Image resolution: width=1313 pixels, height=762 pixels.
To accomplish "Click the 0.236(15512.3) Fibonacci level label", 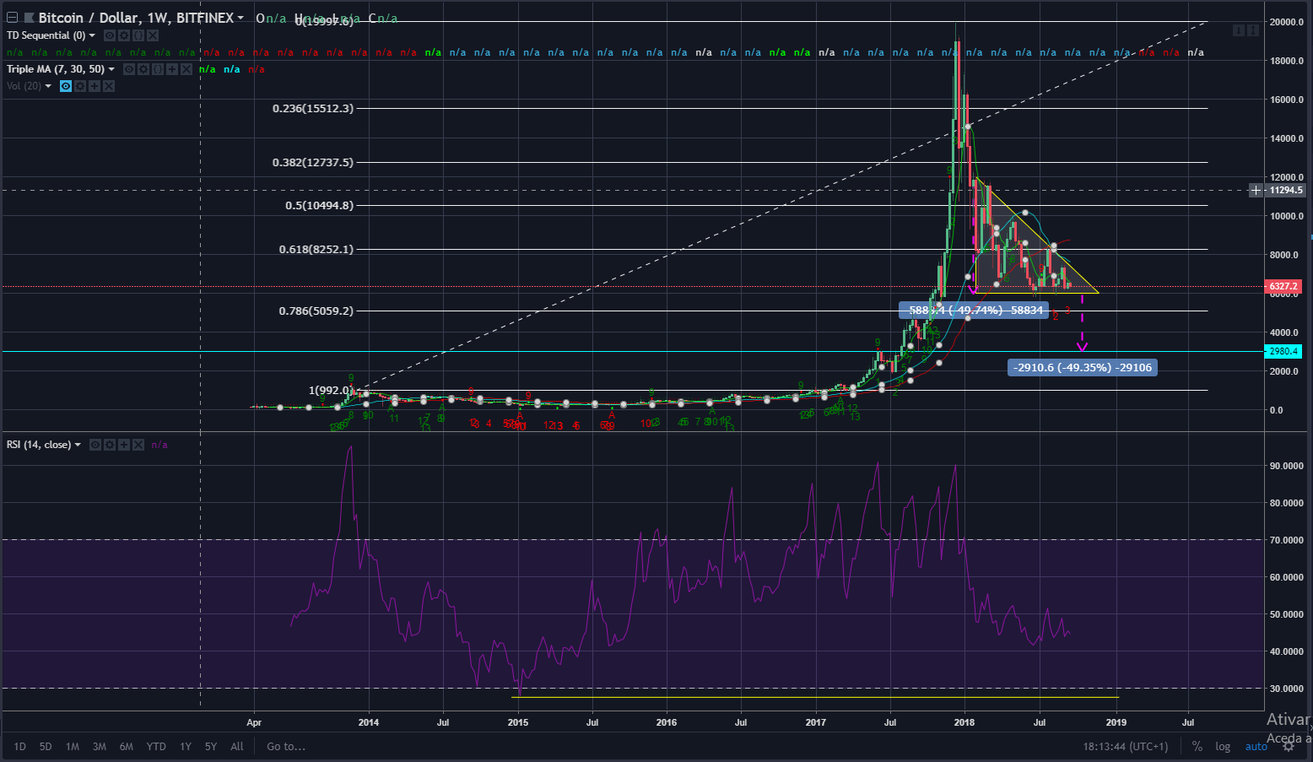I will (x=313, y=108).
